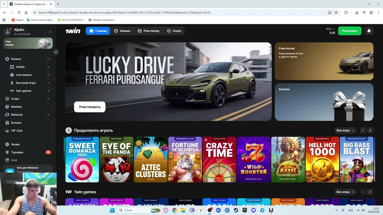The width and height of the screenshot is (383, 215).
Task: Click Все игры in the 1win games row
Action: 345,192
